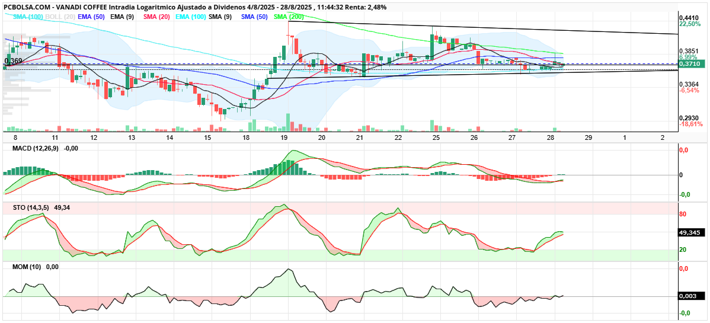The width and height of the screenshot is (710, 323).
Task: Click the -6,54% percentage axis label
Action: [689, 90]
